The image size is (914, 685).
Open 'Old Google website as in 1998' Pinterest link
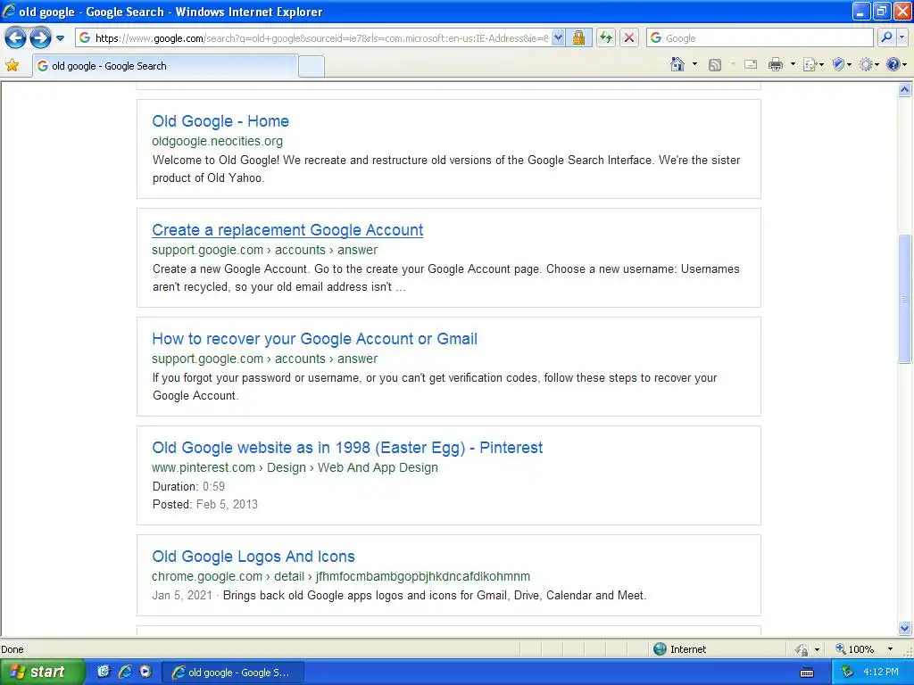(347, 448)
